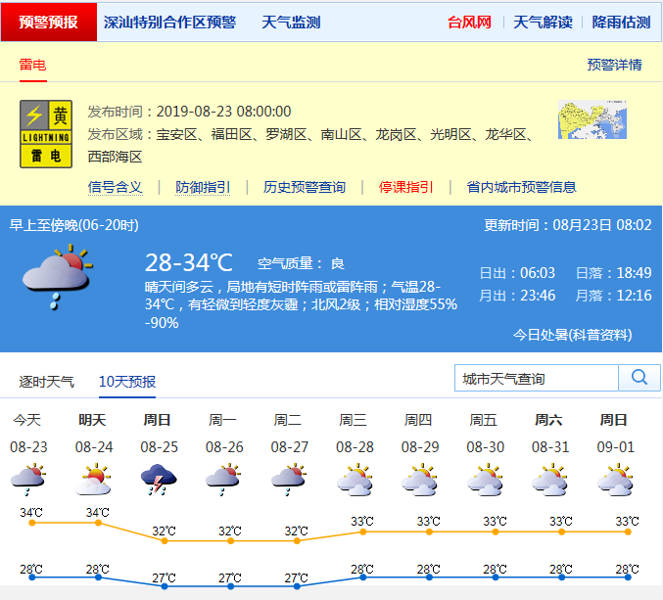Screen dimensions: 663x600
Task: Select the 08-25 thunderstorm weather icon
Action: click(158, 480)
